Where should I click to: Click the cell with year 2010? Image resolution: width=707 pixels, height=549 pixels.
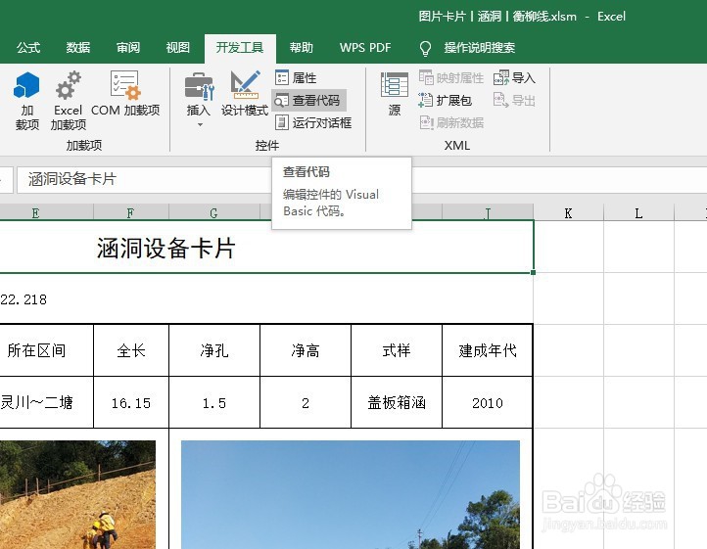click(x=488, y=402)
